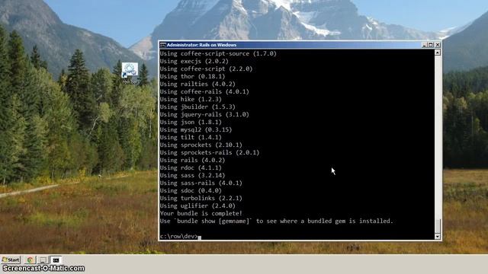Screen dimensions: 488x274
Task: Click the 'Using jquery-rails (3.1.0)' line
Action: click(x=204, y=115)
